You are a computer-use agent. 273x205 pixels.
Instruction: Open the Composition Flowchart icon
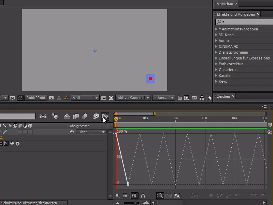pyautogui.click(x=202, y=98)
